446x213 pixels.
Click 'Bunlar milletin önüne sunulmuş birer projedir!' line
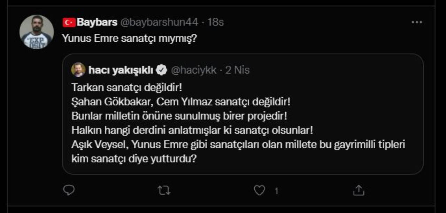tap(179, 116)
